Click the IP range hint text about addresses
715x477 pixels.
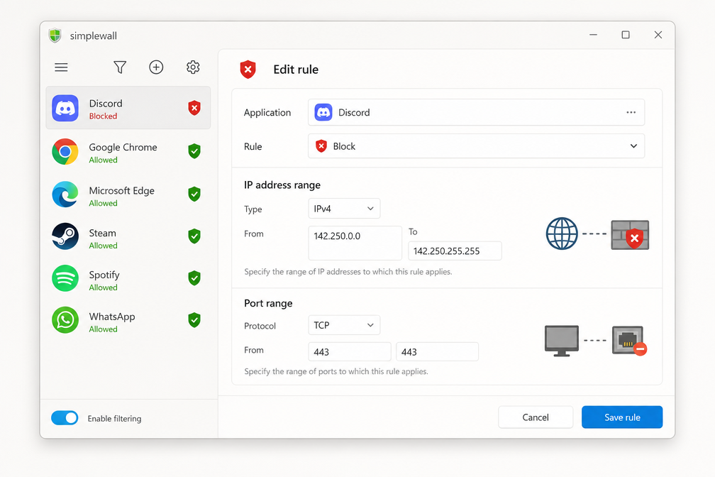[x=348, y=272]
